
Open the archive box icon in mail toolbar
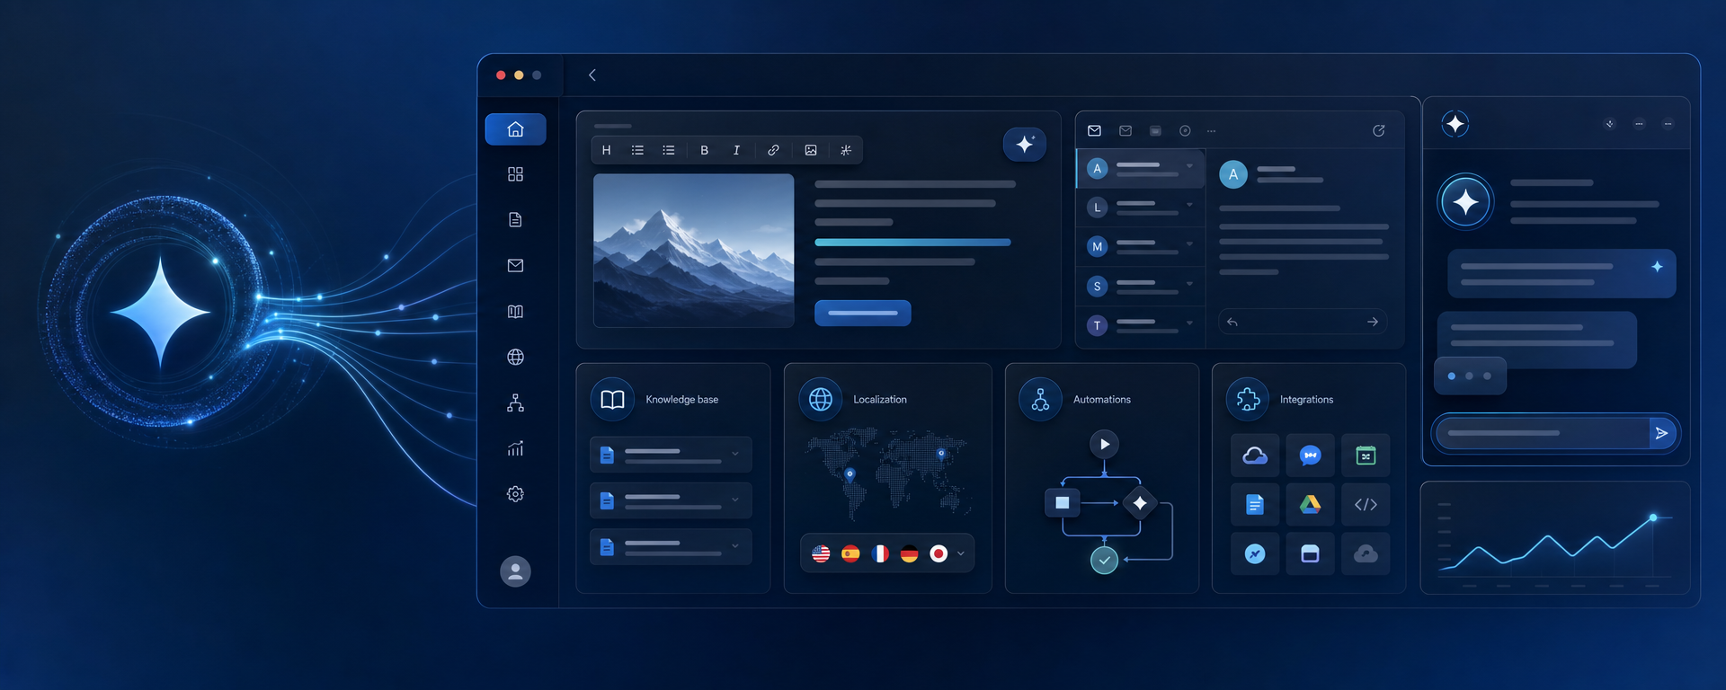coord(1155,131)
